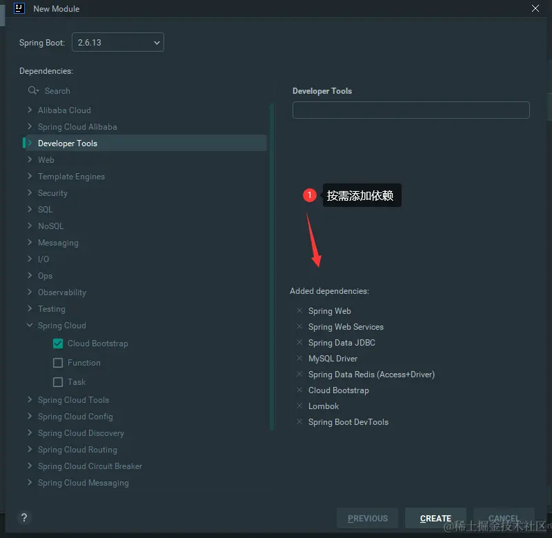Click the Previous button
This screenshot has width=552, height=538.
coord(368,518)
